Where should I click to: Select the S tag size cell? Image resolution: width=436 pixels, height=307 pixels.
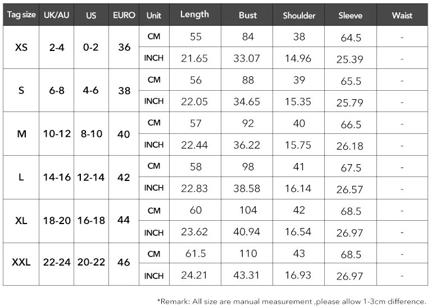click(21, 91)
